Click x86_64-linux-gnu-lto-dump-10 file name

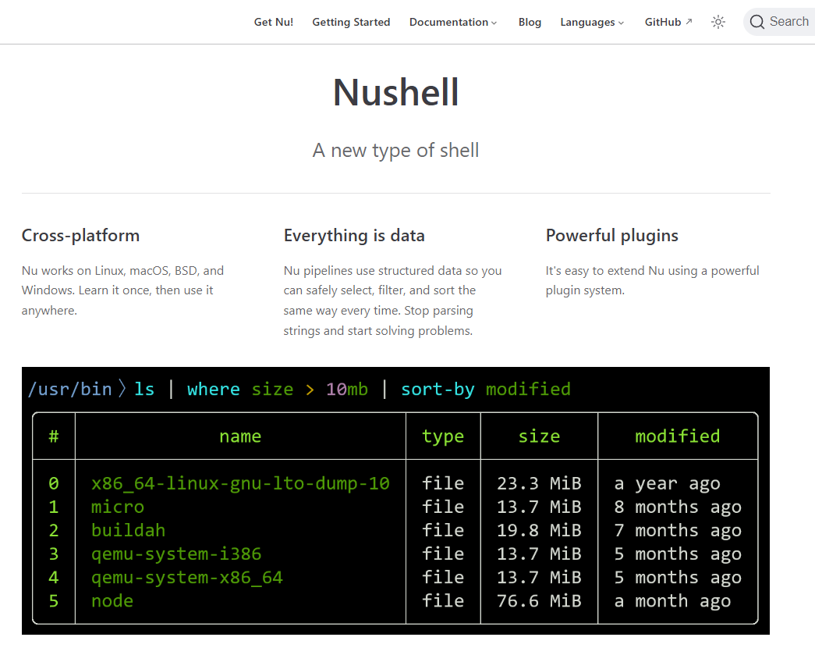240,483
